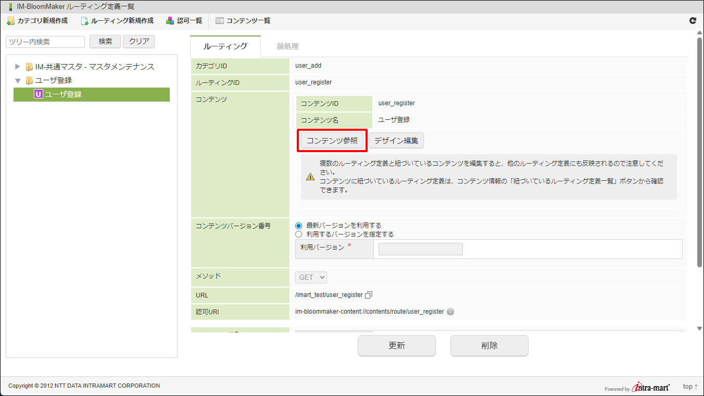Click the コンテンツ一覧 list icon
704x396 pixels.
coord(220,21)
